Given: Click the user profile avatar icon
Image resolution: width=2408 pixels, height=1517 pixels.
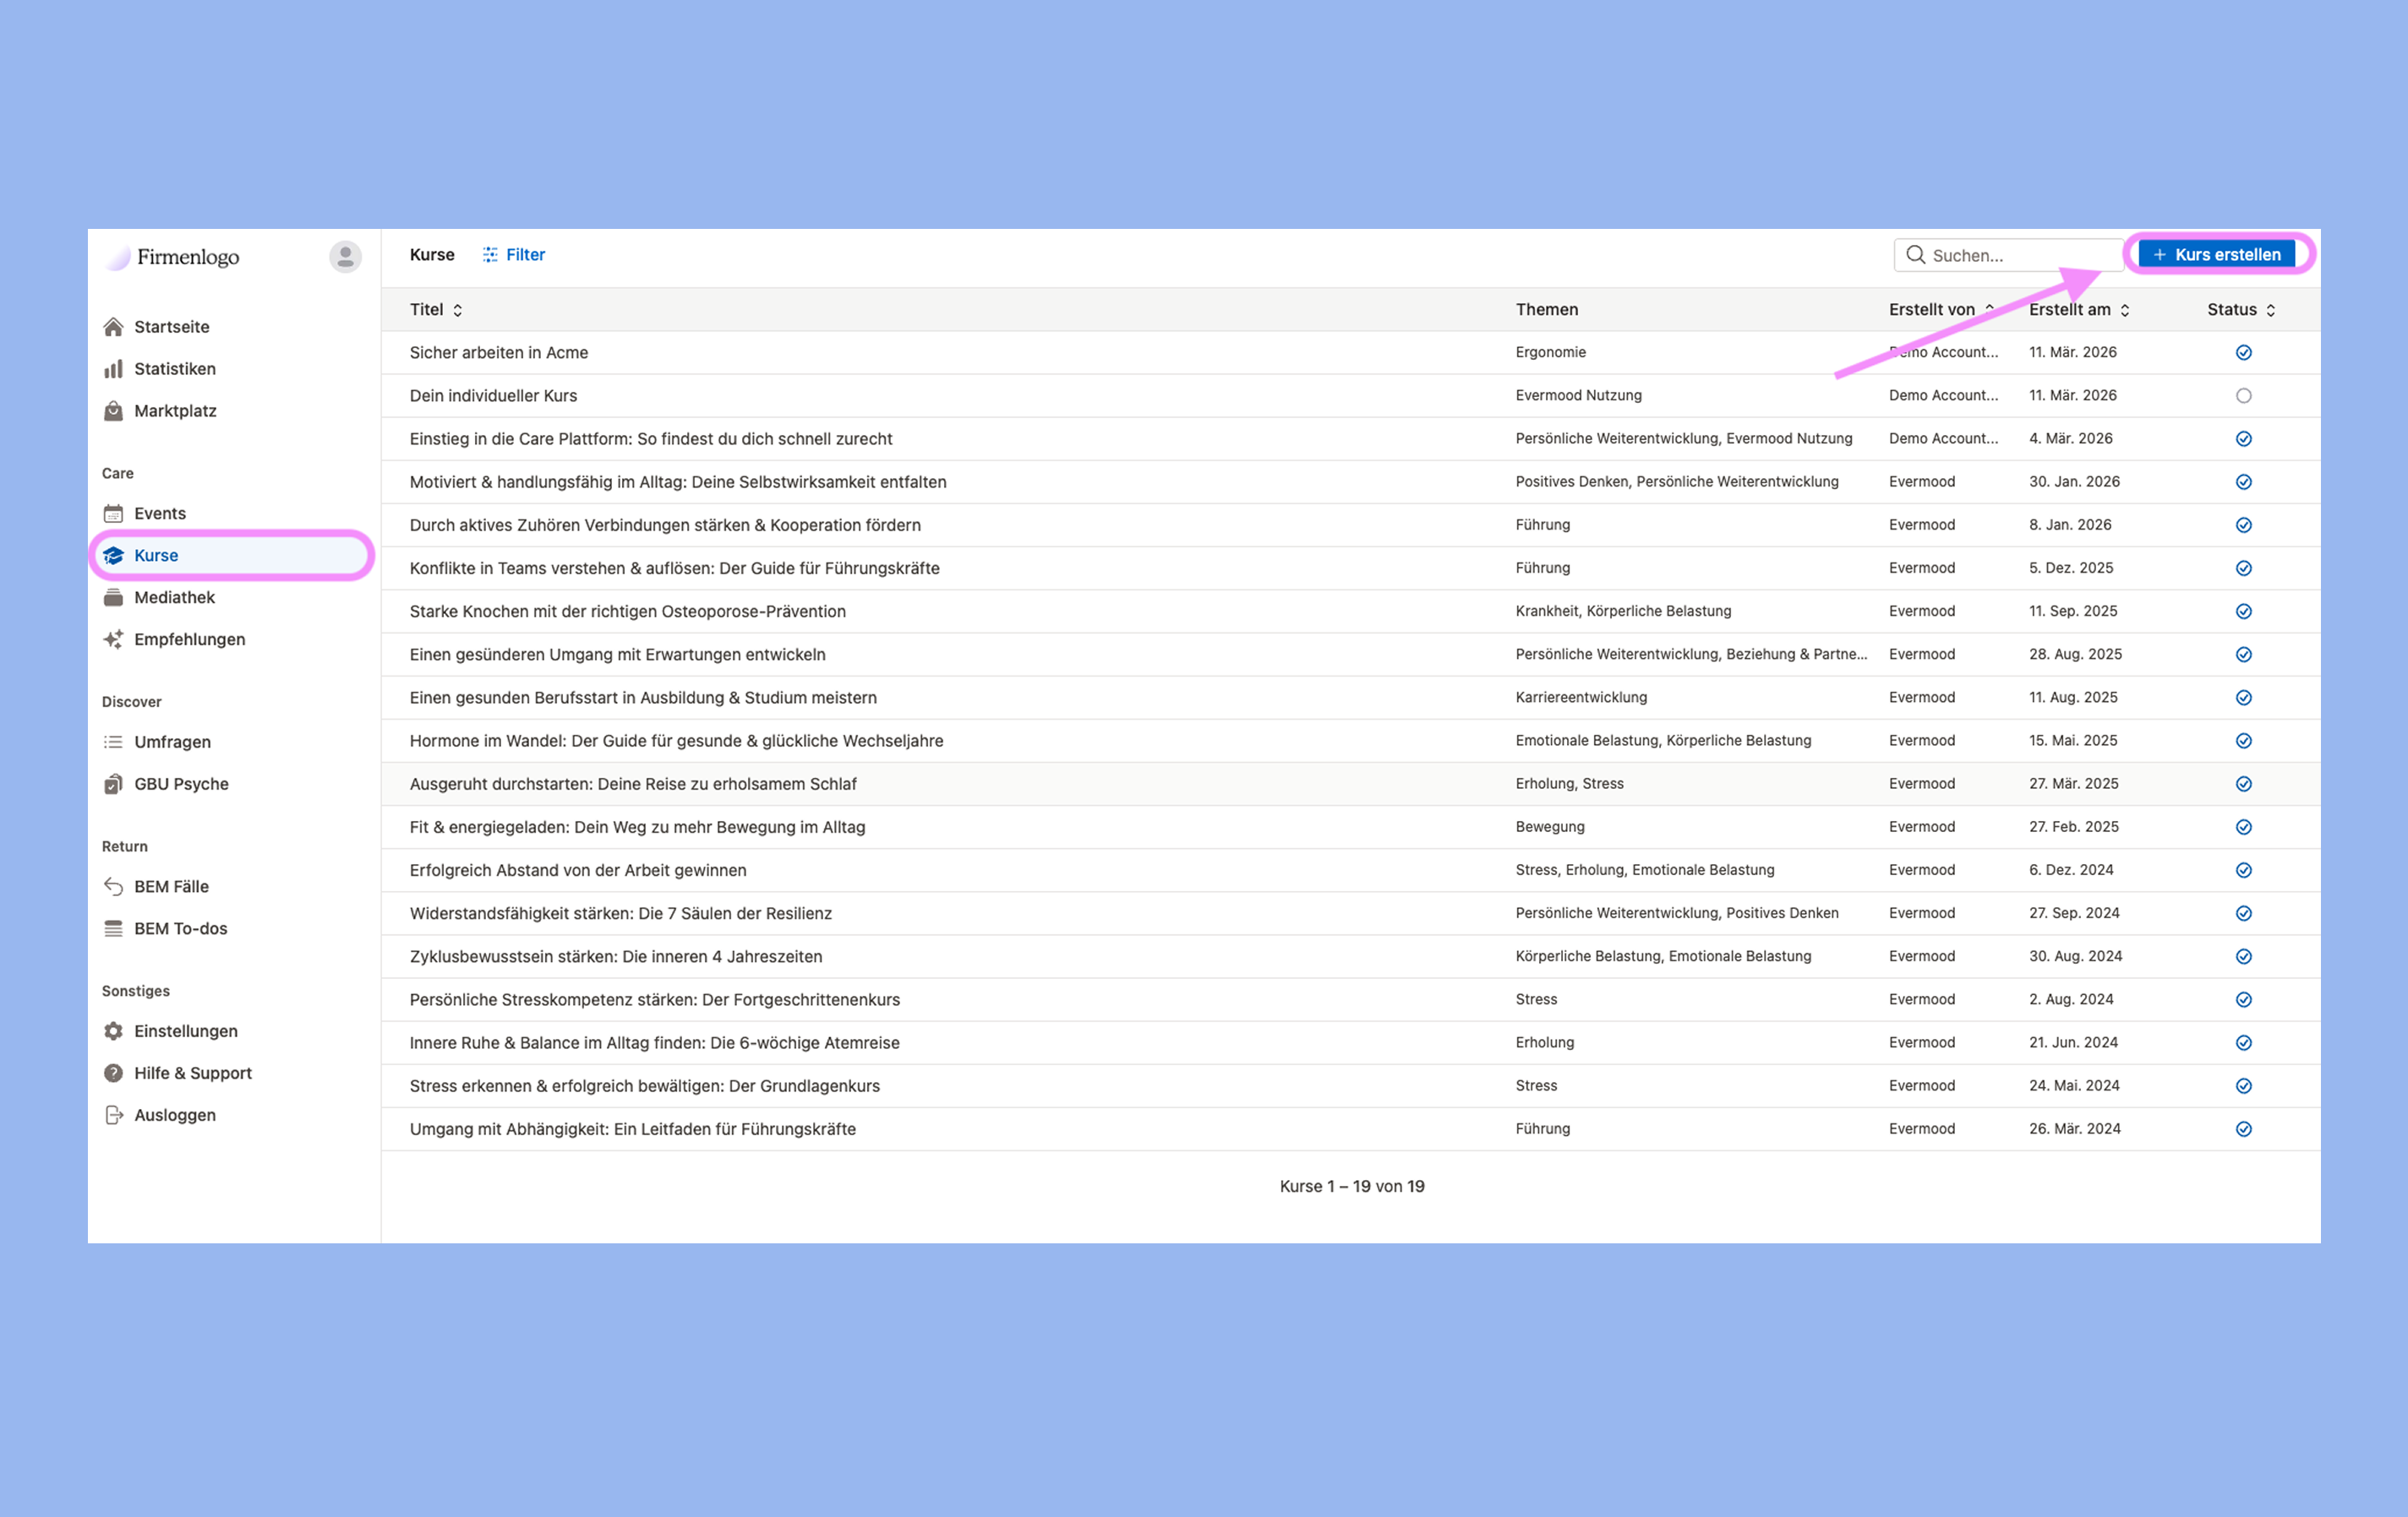Looking at the screenshot, I should click(345, 257).
